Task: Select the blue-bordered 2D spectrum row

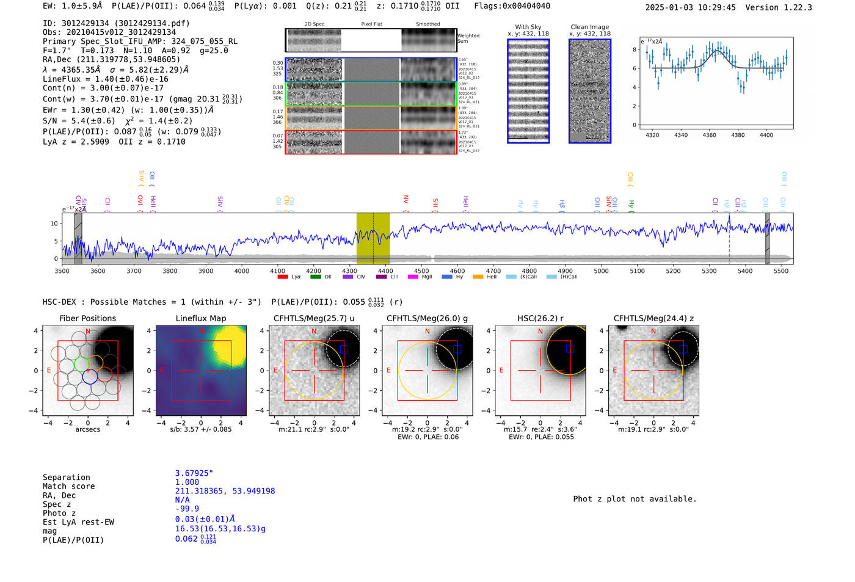Action: (371, 70)
